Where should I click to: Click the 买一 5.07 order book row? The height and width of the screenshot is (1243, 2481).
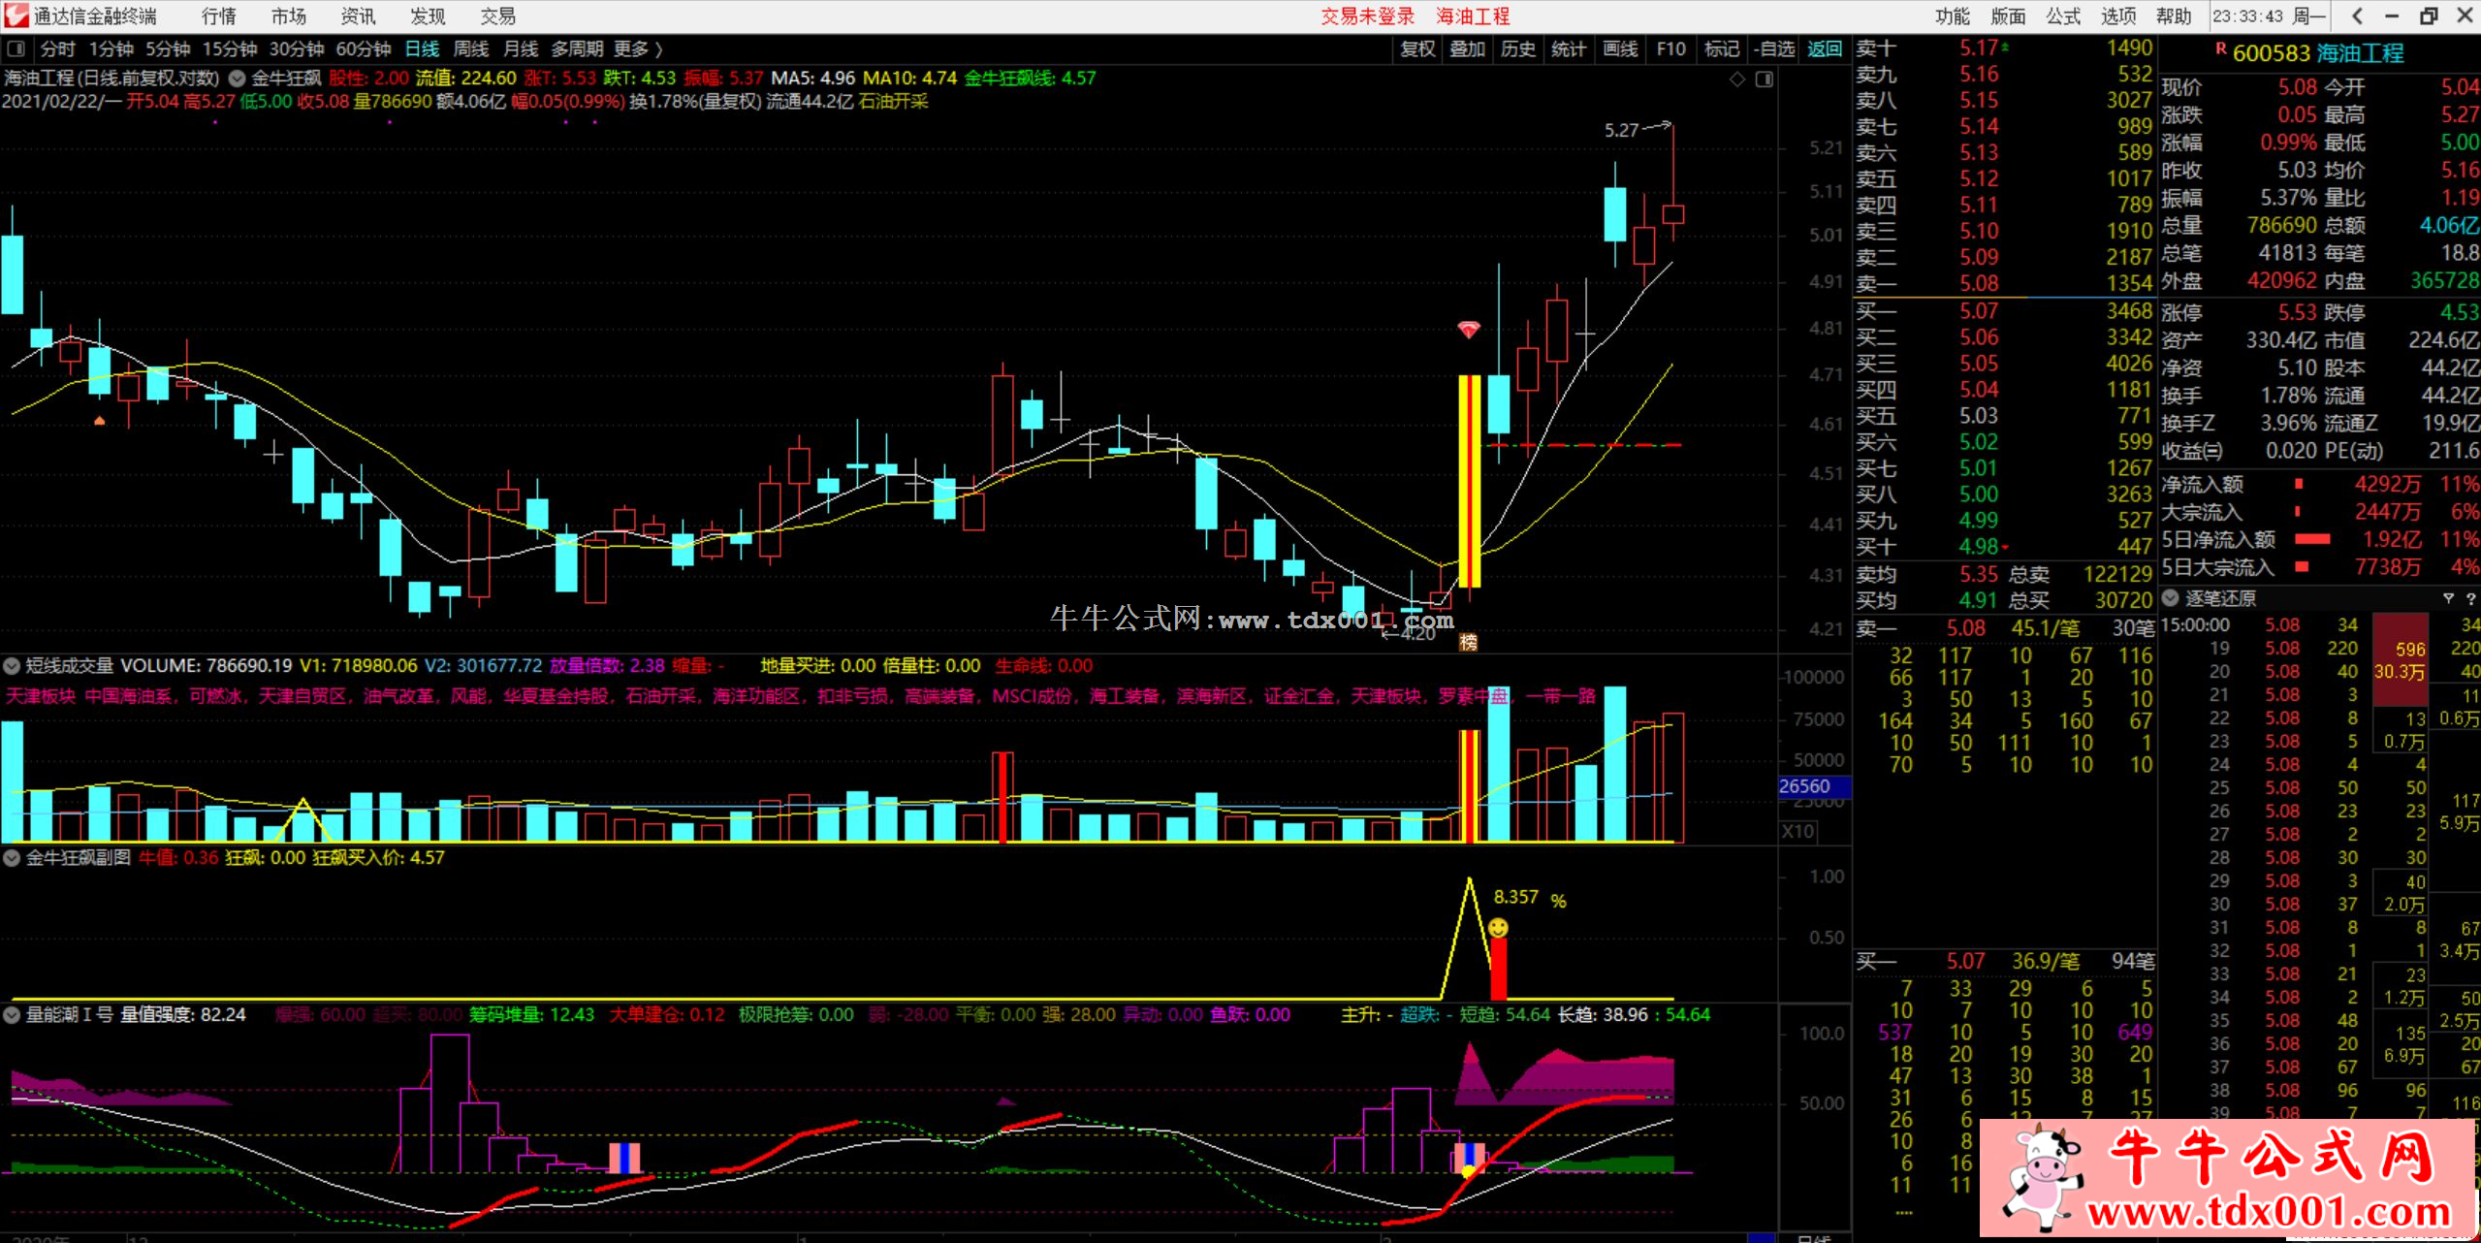(x=2004, y=310)
